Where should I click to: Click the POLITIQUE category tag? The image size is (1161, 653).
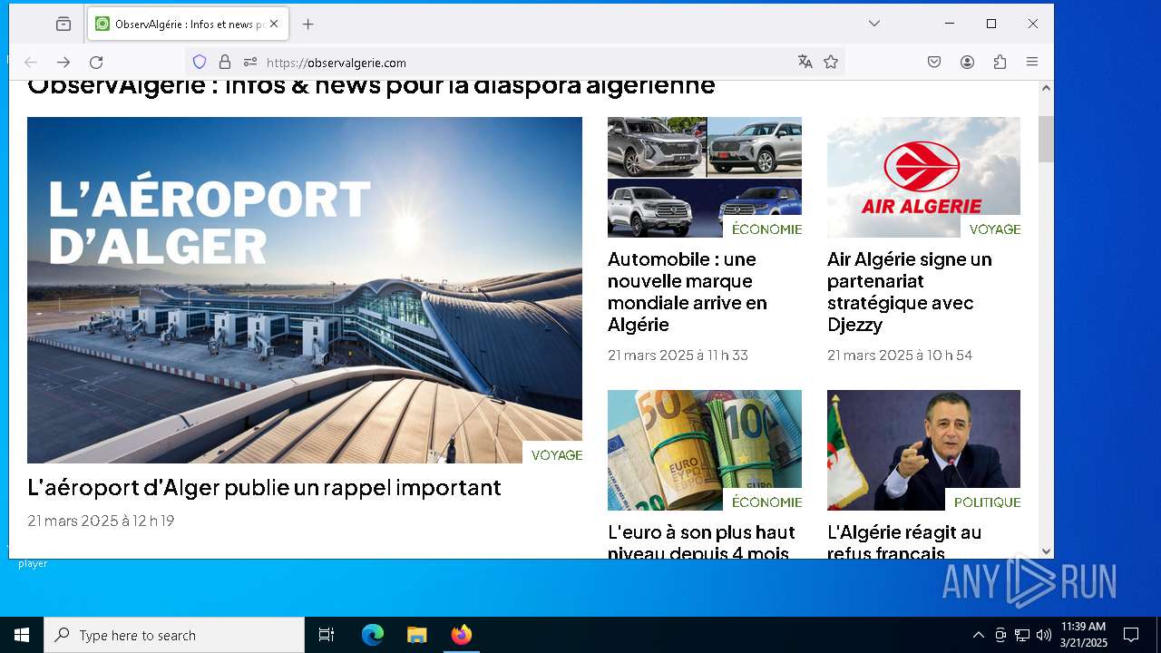coord(987,502)
